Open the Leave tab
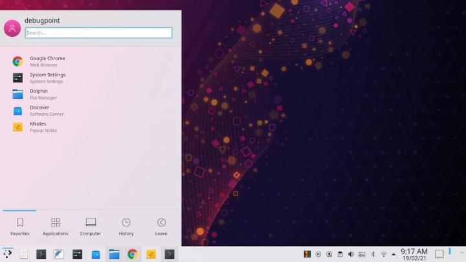 [161, 226]
